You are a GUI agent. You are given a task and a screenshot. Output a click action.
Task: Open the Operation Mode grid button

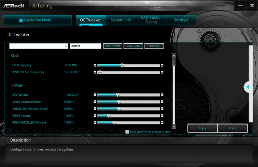point(37,20)
